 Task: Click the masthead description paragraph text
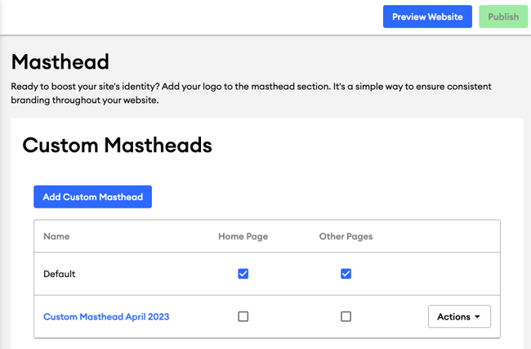pos(251,93)
